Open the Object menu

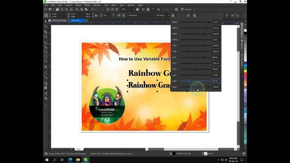78,5
